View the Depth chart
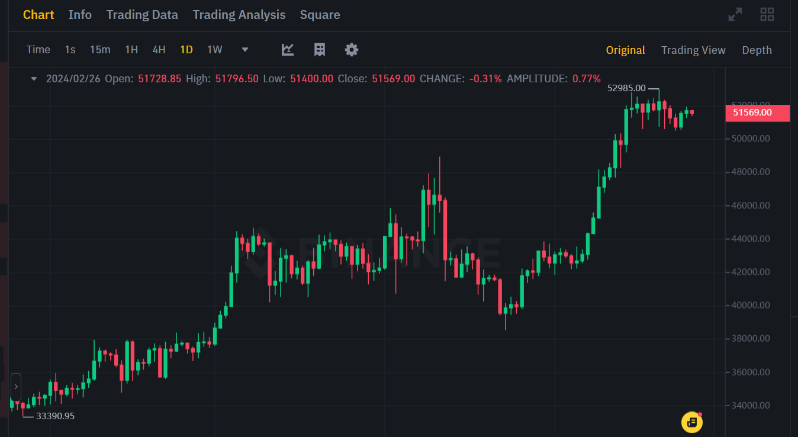This screenshot has width=798, height=437. pyautogui.click(x=757, y=50)
